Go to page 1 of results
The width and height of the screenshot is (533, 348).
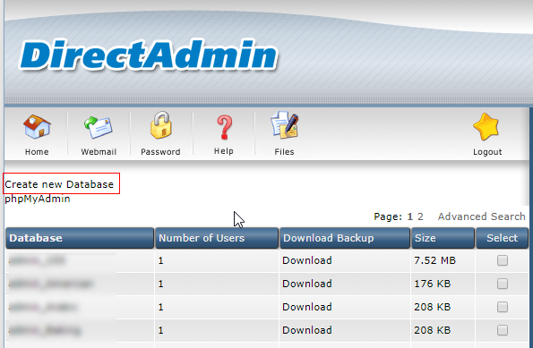tap(410, 216)
